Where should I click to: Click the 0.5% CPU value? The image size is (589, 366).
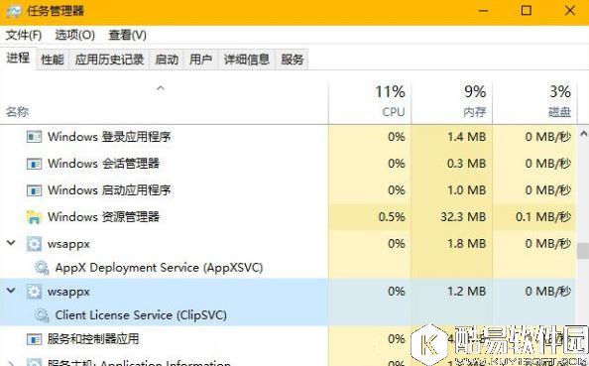pos(392,217)
